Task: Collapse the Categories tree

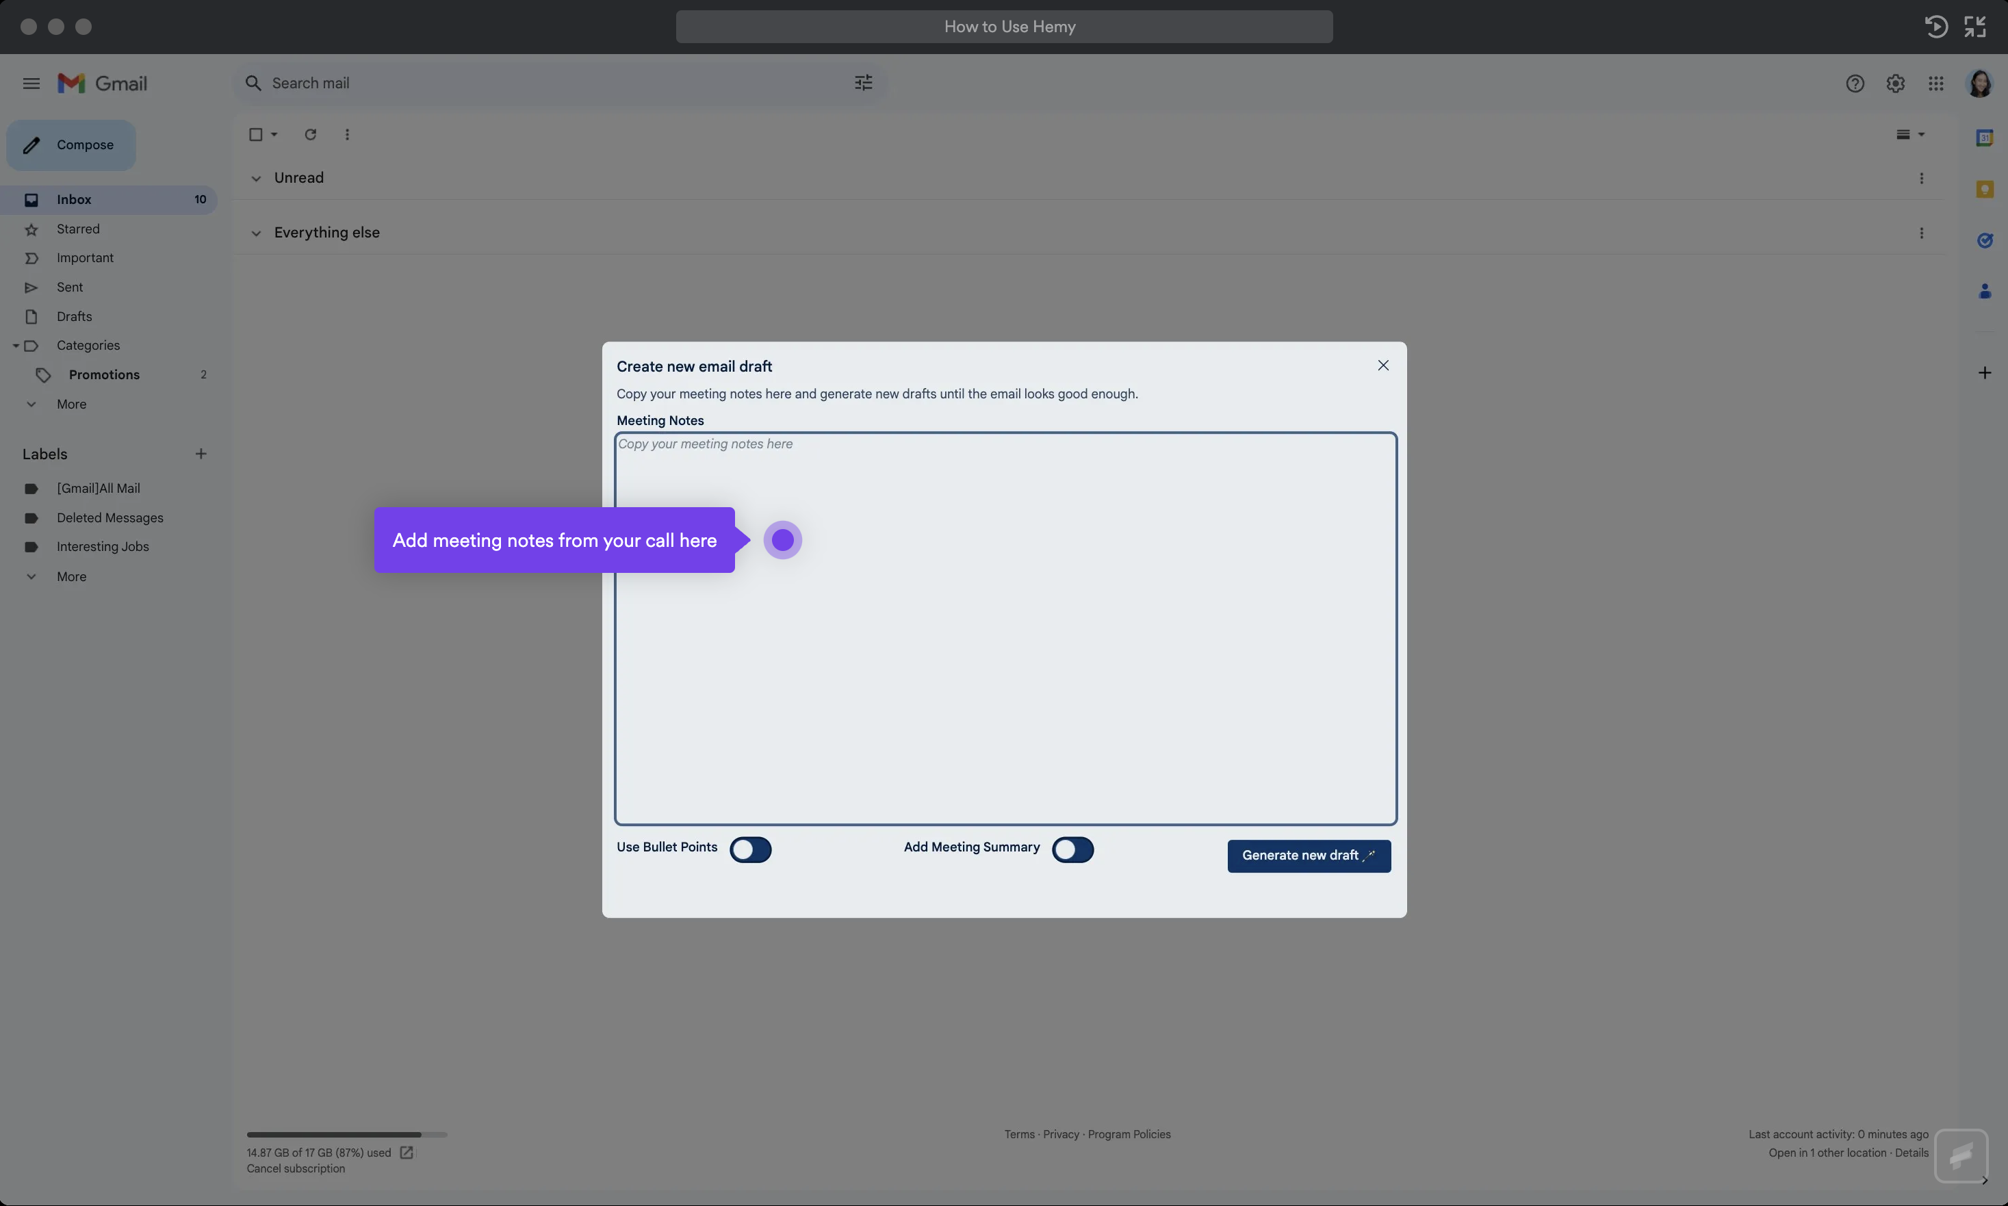Action: point(16,346)
